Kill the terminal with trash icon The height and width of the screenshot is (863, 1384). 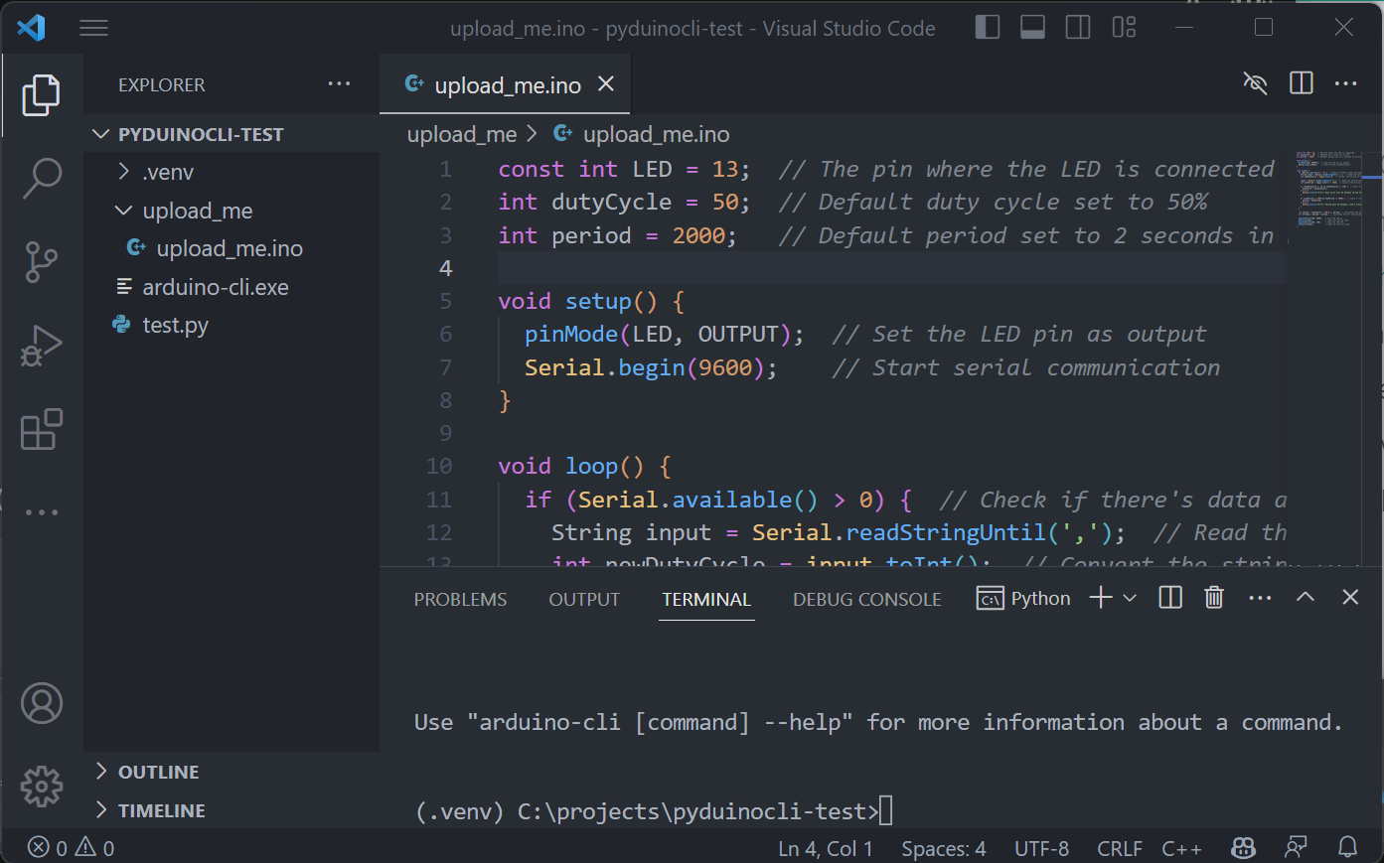(1214, 598)
